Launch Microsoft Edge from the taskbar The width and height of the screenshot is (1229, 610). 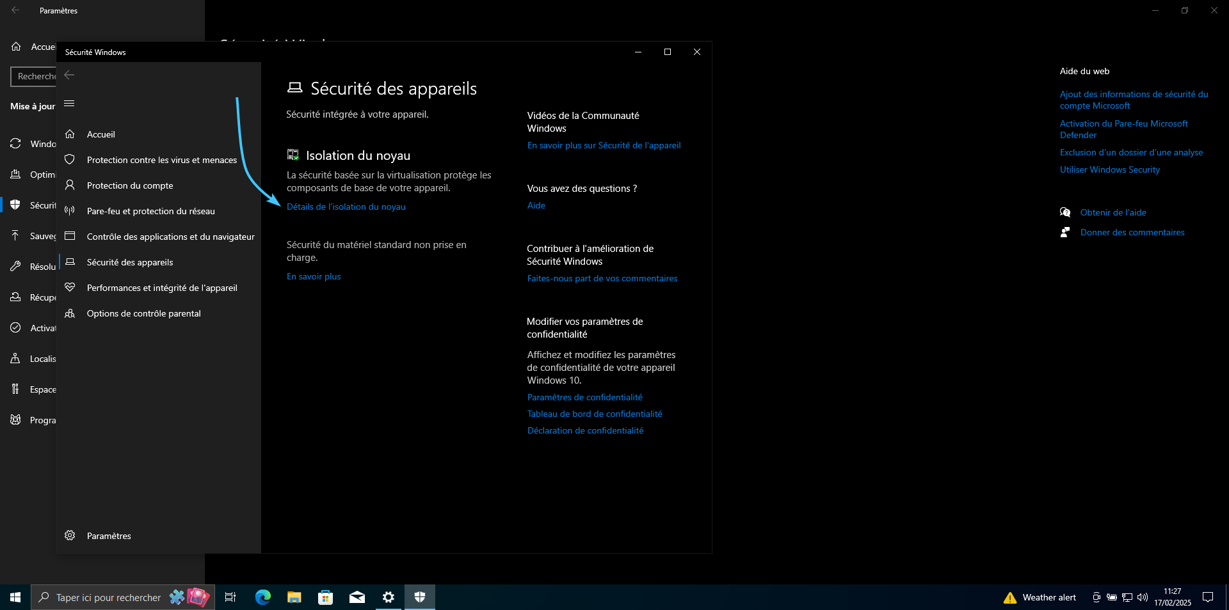(x=262, y=597)
